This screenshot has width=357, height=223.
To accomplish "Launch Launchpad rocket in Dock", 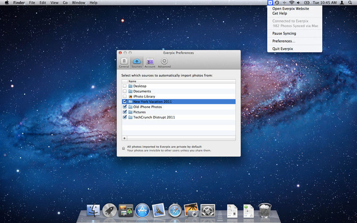I will coord(109,210).
